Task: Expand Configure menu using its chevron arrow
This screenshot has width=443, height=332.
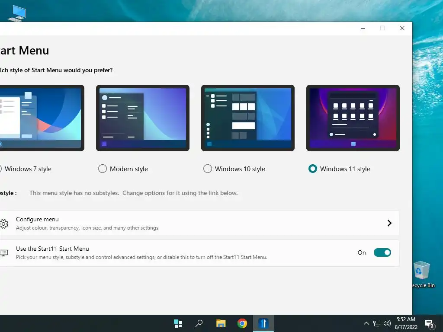Action: (x=389, y=223)
